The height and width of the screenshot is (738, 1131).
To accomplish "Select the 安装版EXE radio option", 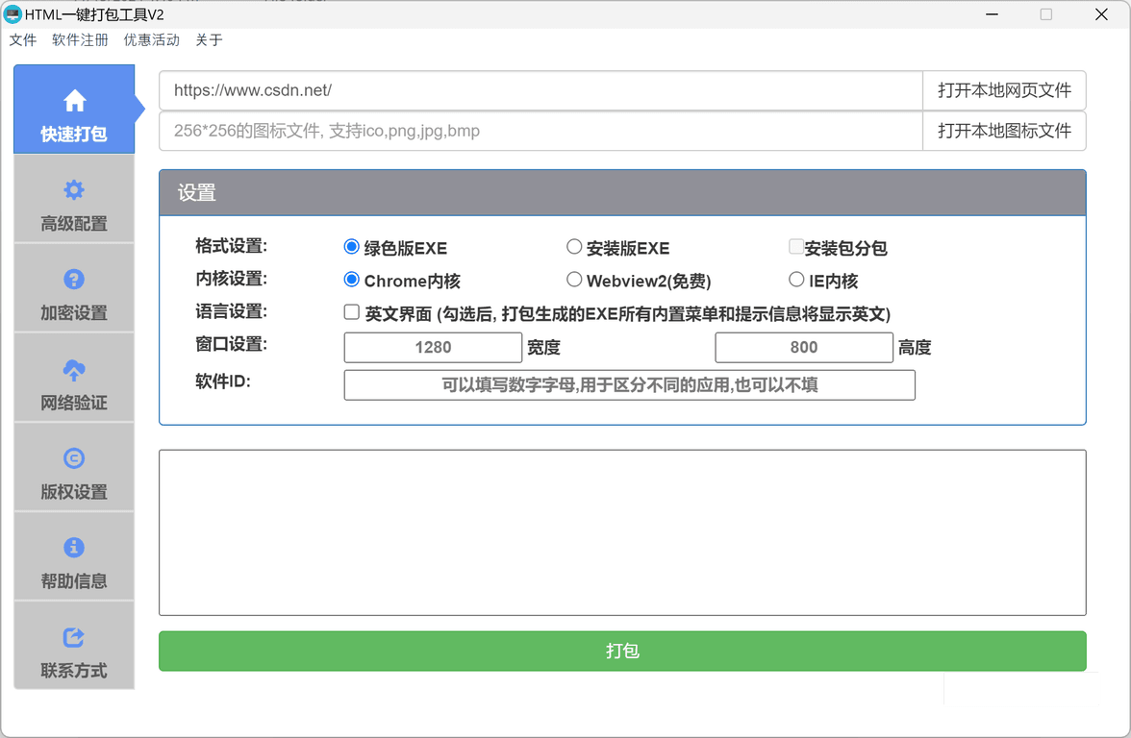I will tap(574, 247).
